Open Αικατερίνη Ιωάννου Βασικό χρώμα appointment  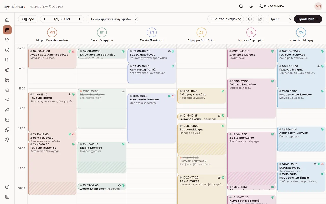click(301, 139)
